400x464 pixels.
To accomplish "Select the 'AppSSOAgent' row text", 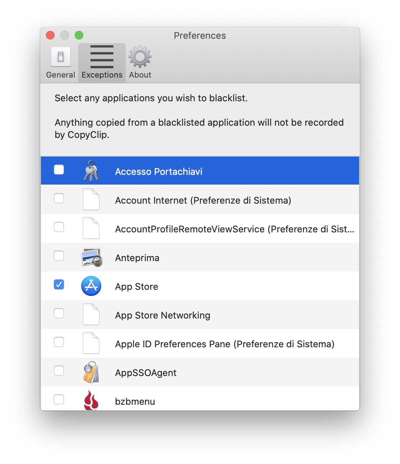I will (146, 373).
